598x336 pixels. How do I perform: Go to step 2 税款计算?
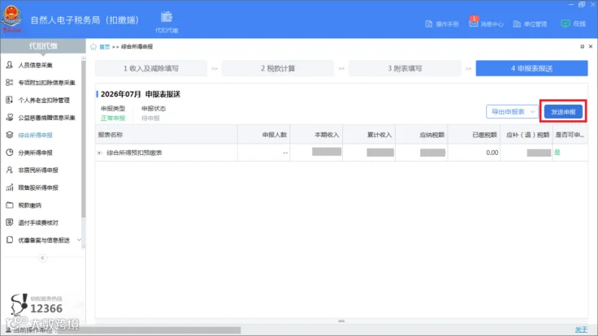tap(278, 68)
